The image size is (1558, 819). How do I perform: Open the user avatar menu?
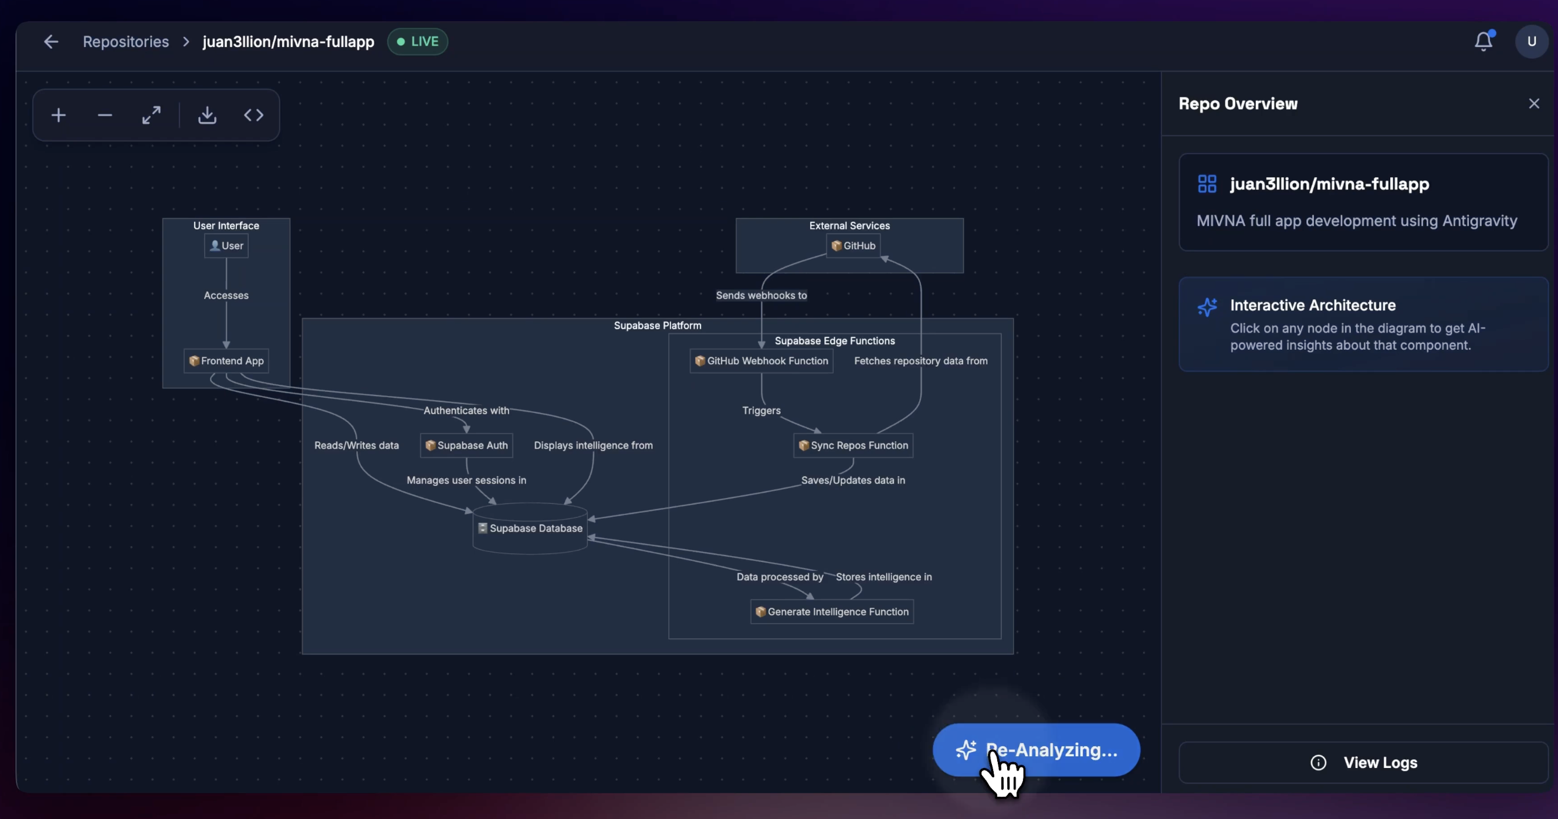(1532, 41)
